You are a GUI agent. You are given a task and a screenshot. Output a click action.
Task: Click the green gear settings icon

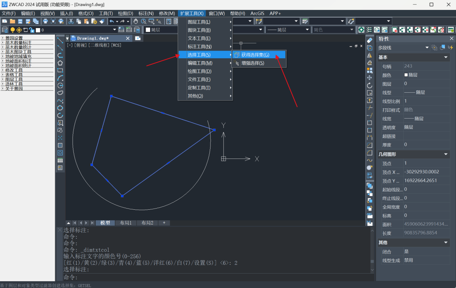point(361,30)
